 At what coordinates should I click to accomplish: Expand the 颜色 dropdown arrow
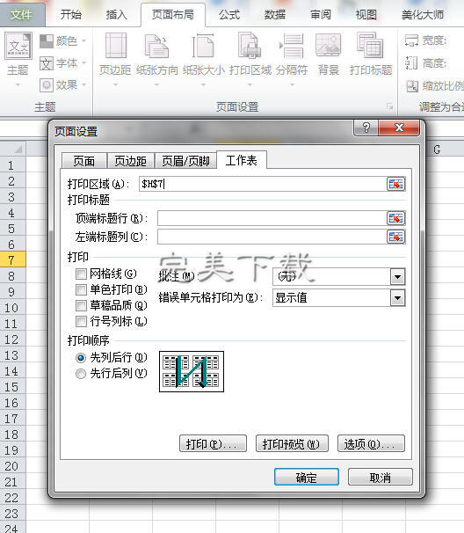point(83,41)
